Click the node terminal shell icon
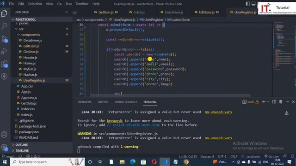The image size is (296, 166). 244,102
